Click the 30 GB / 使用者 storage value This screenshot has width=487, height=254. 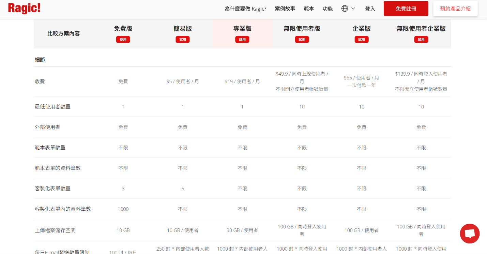[242, 230]
